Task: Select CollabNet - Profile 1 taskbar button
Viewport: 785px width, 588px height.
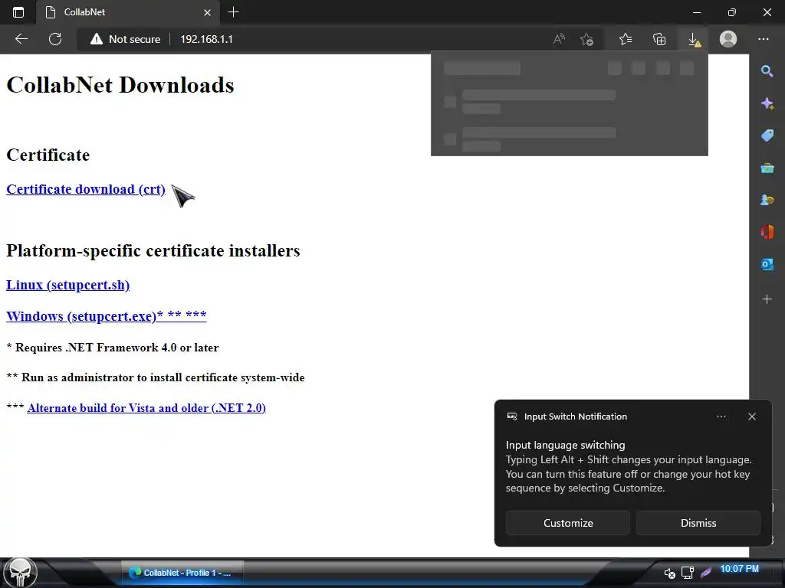Action: tap(182, 573)
